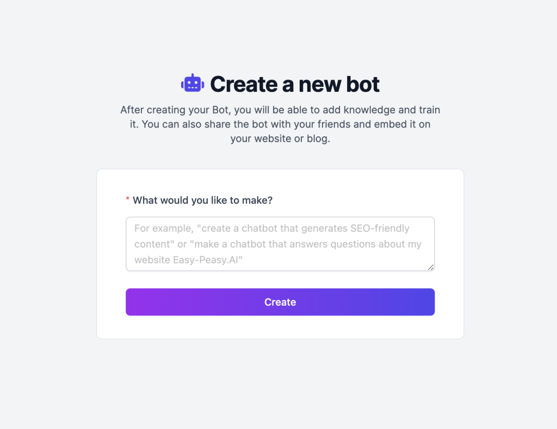Click the word "train" in the description
Screen dimensions: 557x429
pyautogui.click(x=429, y=110)
